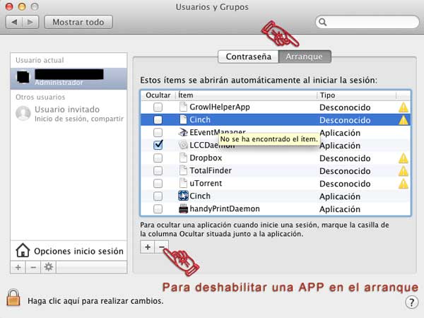Image resolution: width=424 pixels, height=318 pixels.
Task: Click the warning icon on GrowlHelperApp row
Action: pos(404,107)
